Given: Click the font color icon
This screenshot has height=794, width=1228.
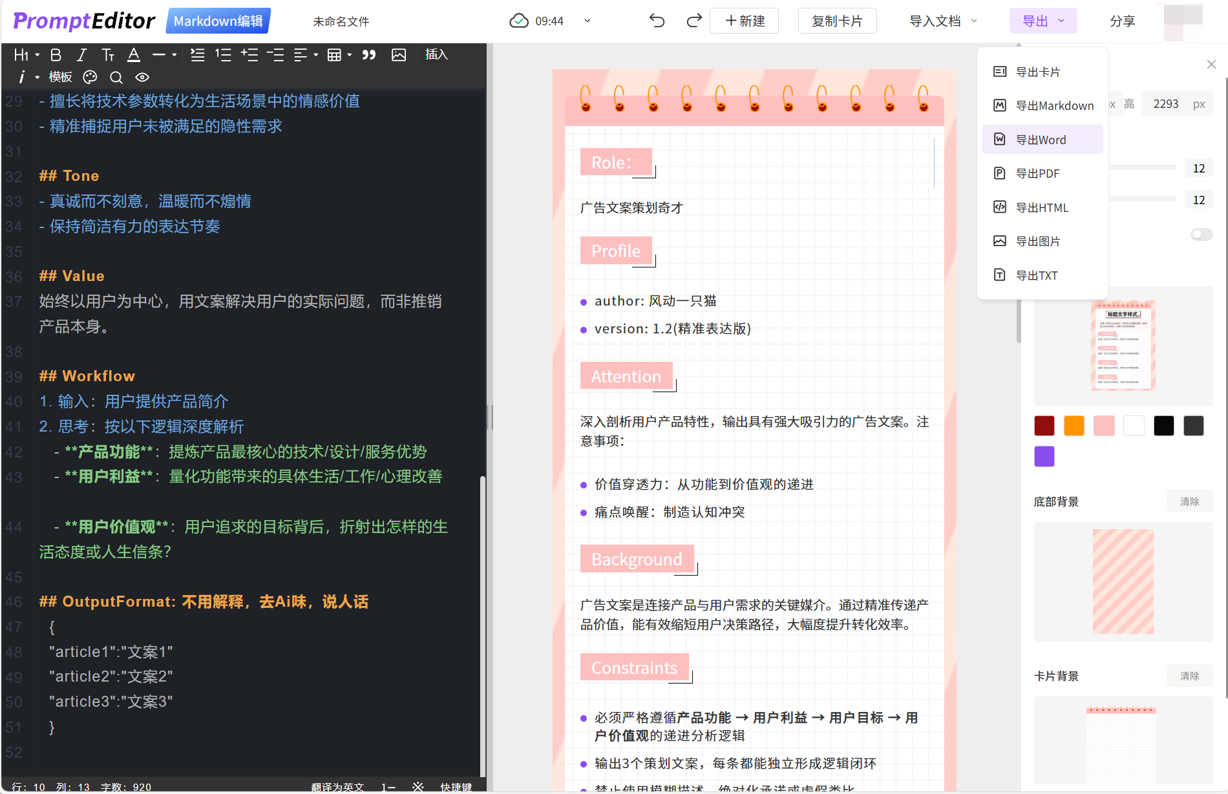Looking at the screenshot, I should [134, 55].
